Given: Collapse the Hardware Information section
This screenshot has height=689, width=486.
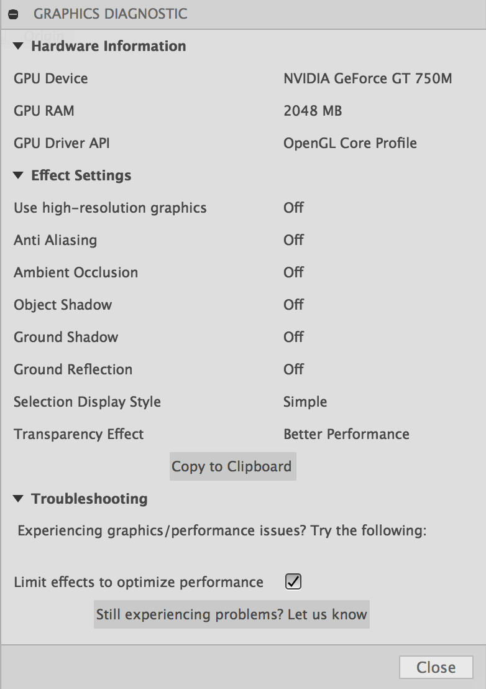Looking at the screenshot, I should coord(19,45).
